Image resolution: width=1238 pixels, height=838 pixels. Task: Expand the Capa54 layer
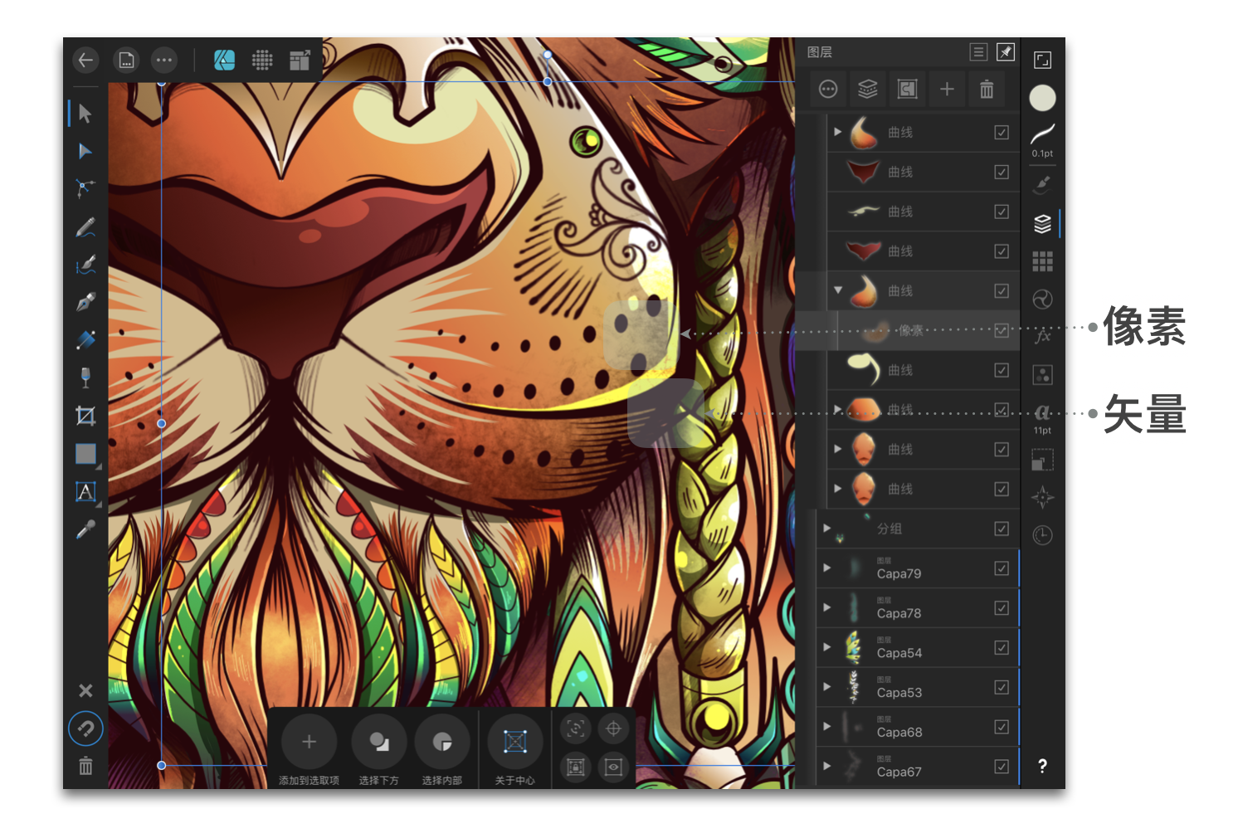pos(826,647)
